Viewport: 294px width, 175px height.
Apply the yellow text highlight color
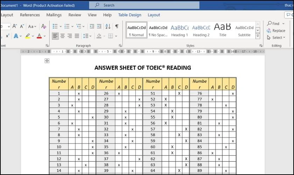pos(28,36)
